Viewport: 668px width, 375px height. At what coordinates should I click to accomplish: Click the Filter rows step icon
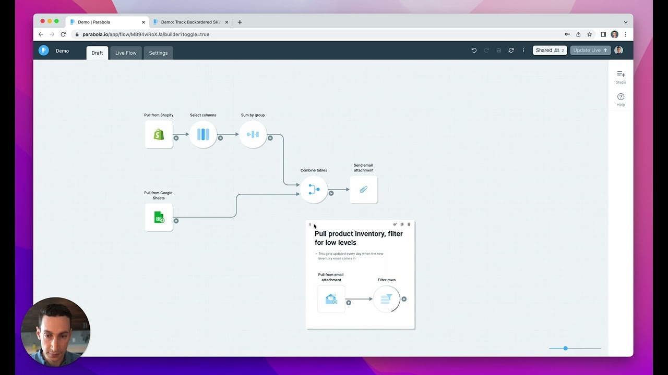[x=386, y=299]
